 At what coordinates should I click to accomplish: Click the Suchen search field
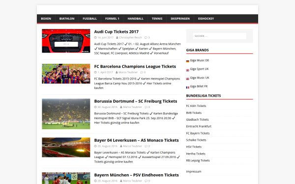219,36
